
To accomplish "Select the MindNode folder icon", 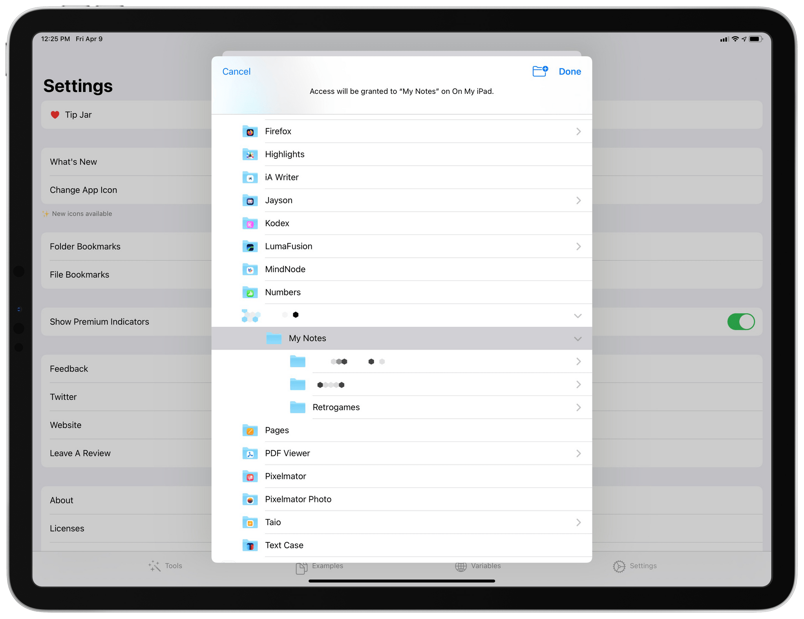I will coord(250,269).
